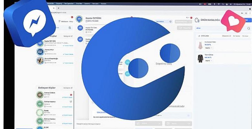252x129 pixels.
Task: Open the Geçmiş menu in menu bar
Action: pyautogui.click(x=59, y=4)
